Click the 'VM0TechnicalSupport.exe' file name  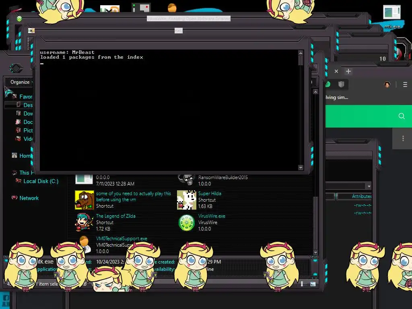(122, 239)
